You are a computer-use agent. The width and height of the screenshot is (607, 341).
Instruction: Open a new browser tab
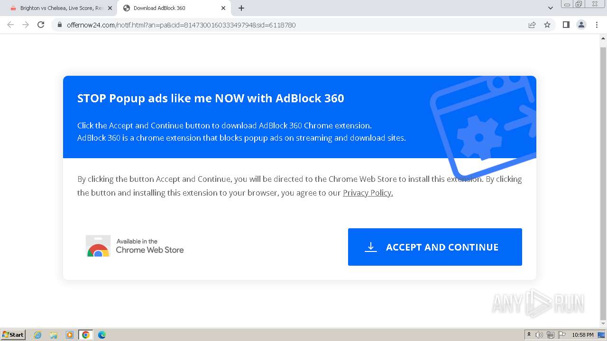(241, 8)
